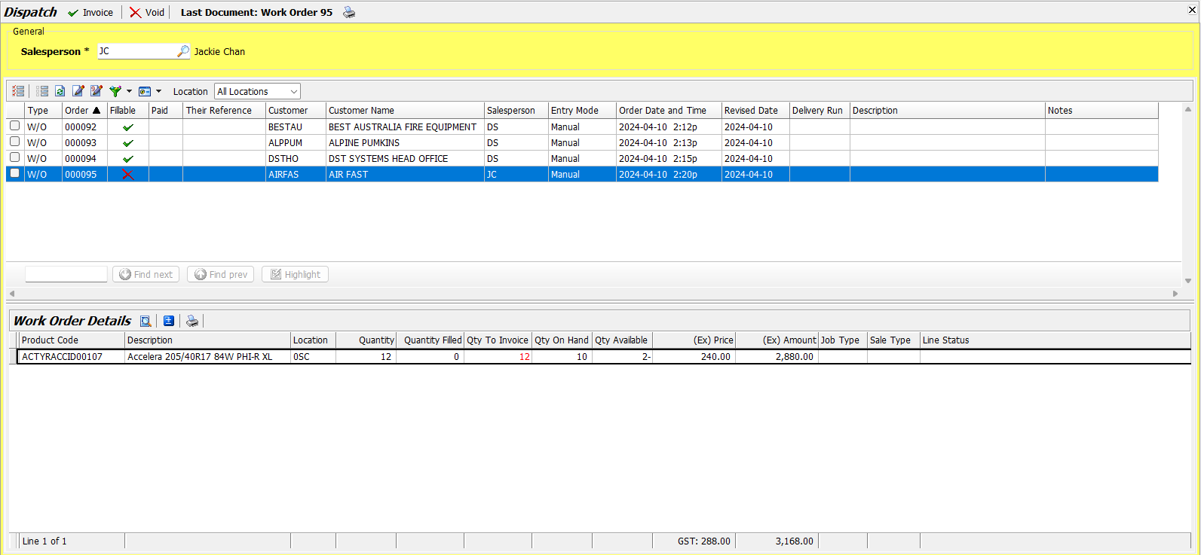This screenshot has width=1201, height=555.
Task: Click fillable green check for order 000092
Action: 128,127
